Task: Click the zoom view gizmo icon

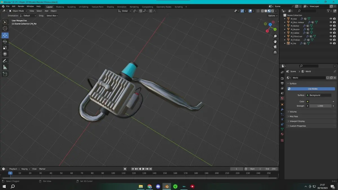Action: (x=275, y=36)
